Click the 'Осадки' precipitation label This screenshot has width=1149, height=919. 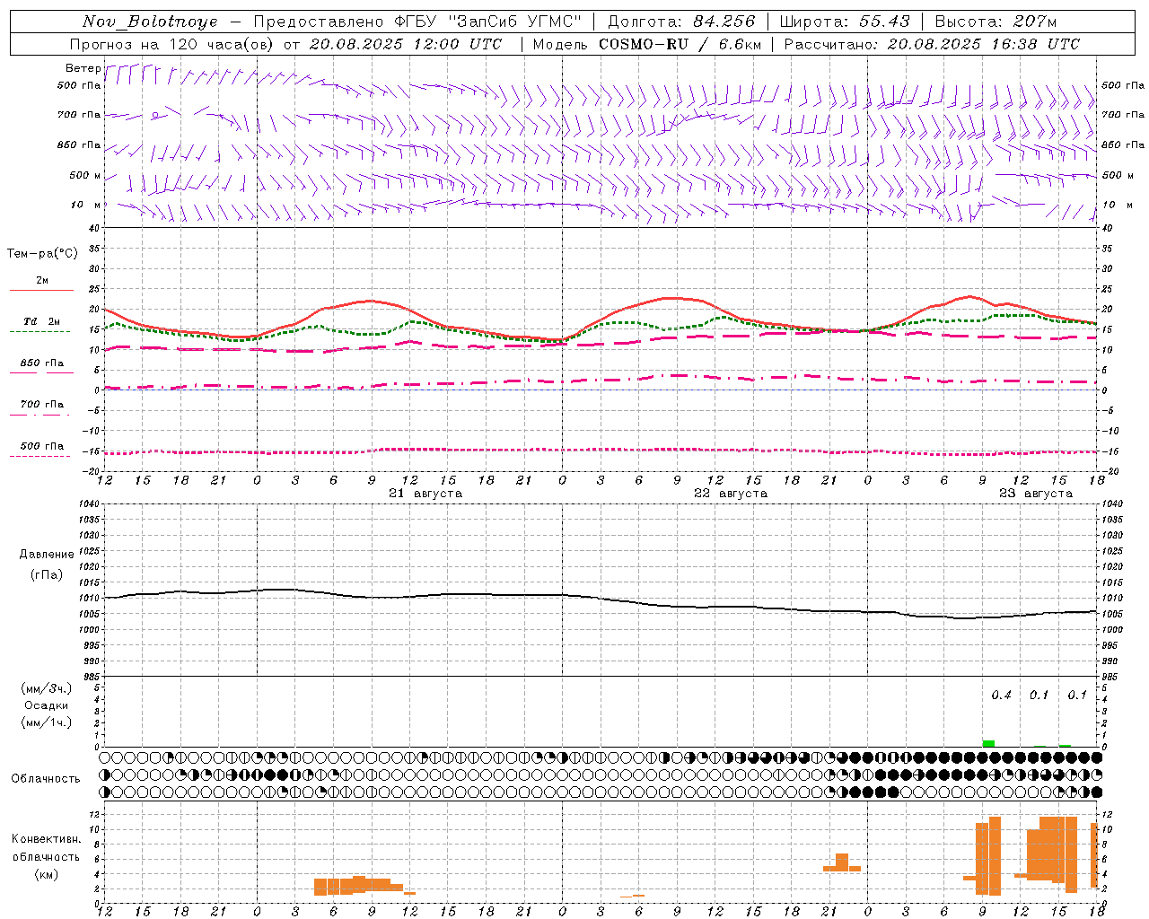(47, 705)
